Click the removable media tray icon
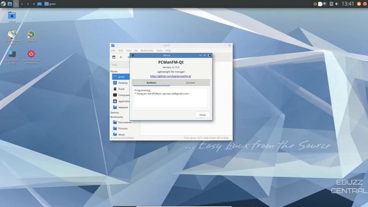Viewport: 368px width, 207px height. (331, 4)
